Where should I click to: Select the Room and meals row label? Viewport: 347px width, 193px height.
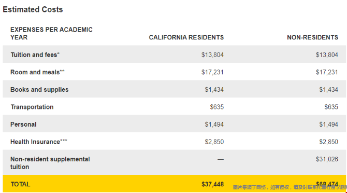(x=37, y=72)
